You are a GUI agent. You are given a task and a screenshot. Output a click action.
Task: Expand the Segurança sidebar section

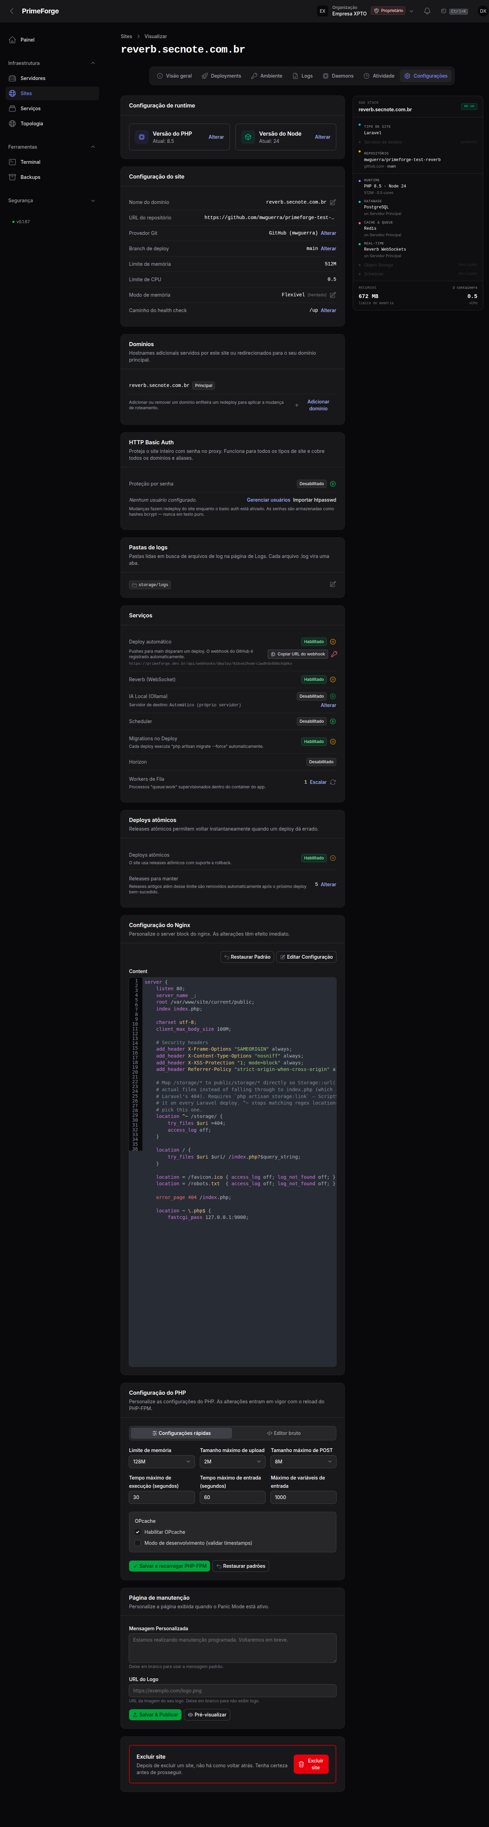click(x=93, y=201)
